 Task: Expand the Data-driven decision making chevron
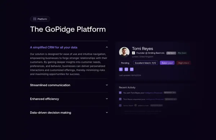pyautogui.click(x=107, y=112)
